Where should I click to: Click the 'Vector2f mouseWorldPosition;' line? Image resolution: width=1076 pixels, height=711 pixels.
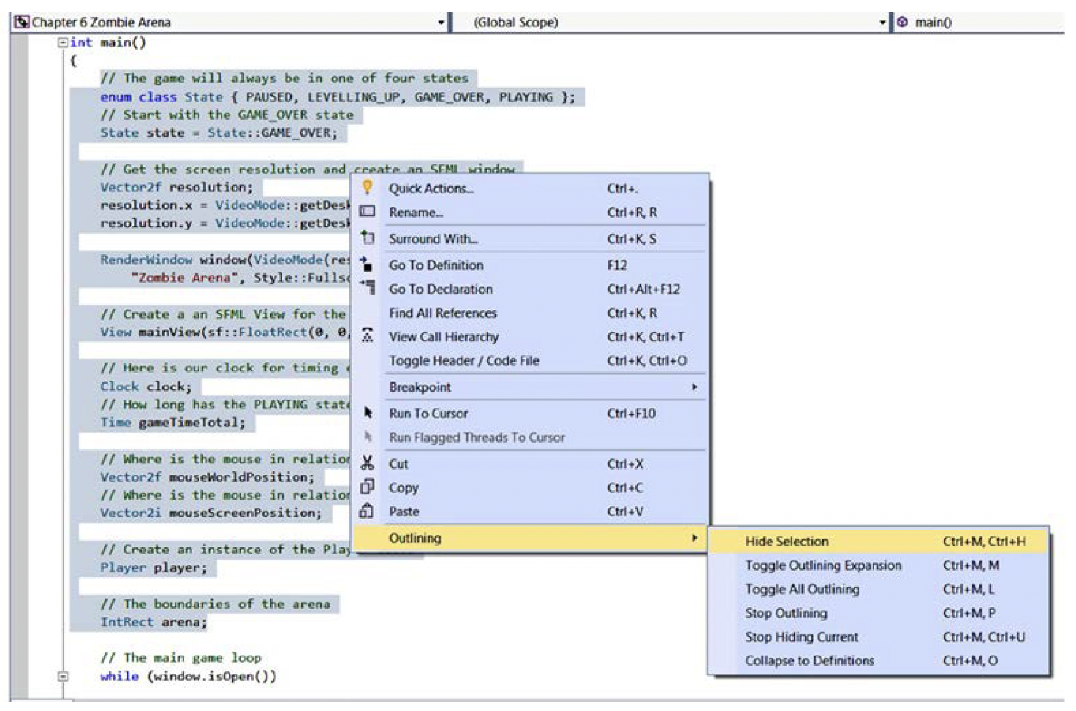click(x=207, y=476)
